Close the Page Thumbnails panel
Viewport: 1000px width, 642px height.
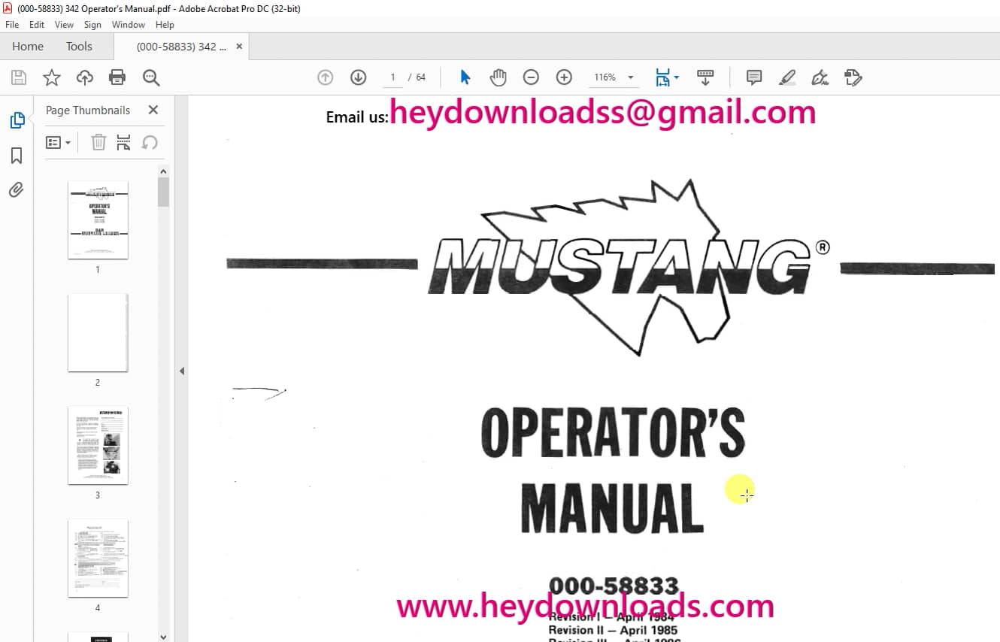click(x=153, y=110)
